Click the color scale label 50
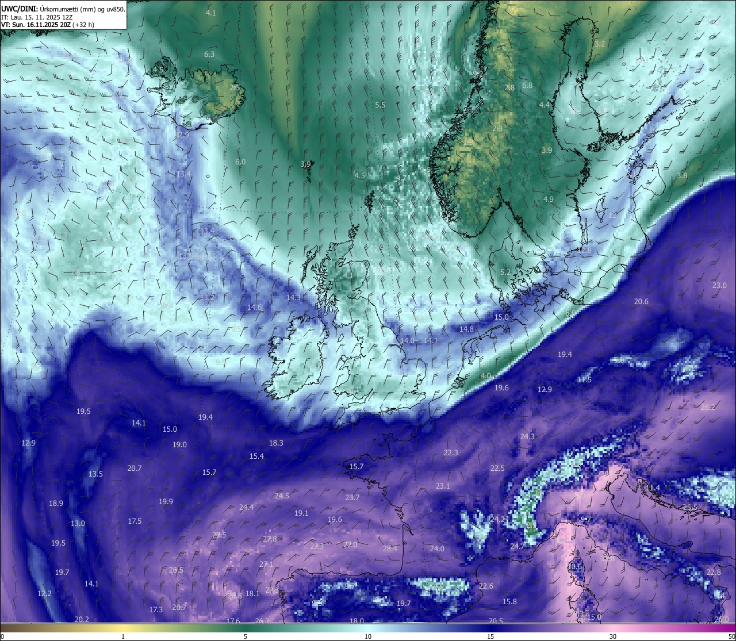This screenshot has height=641, width=736. tap(731, 636)
